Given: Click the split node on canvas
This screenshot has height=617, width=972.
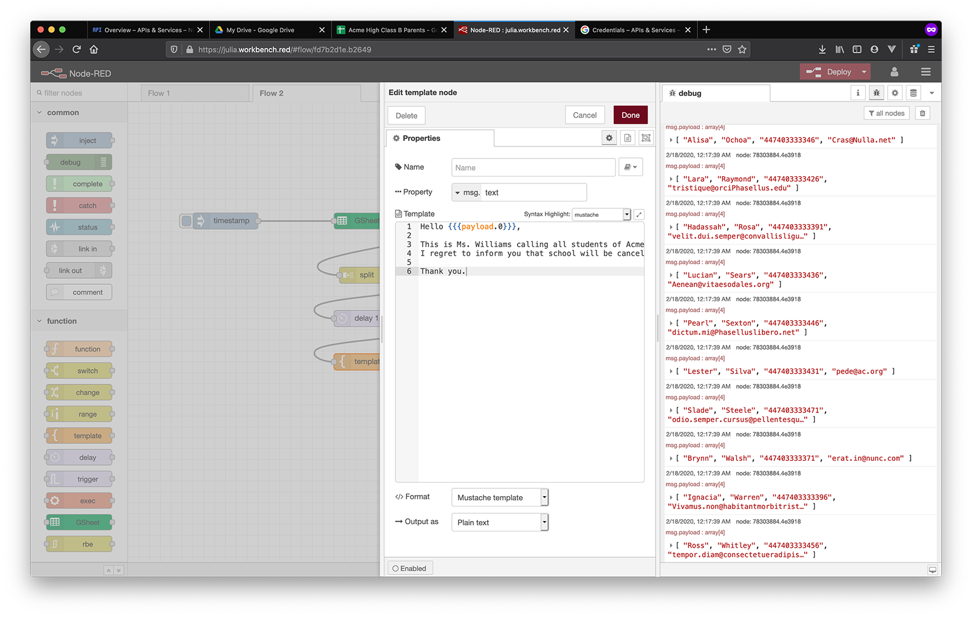Looking at the screenshot, I should (359, 274).
